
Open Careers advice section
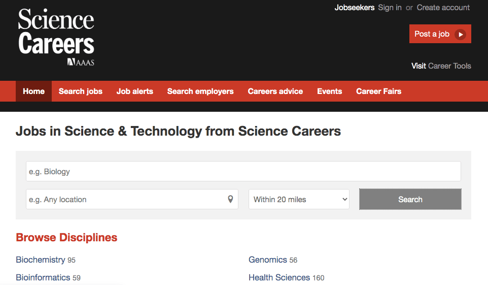(275, 91)
